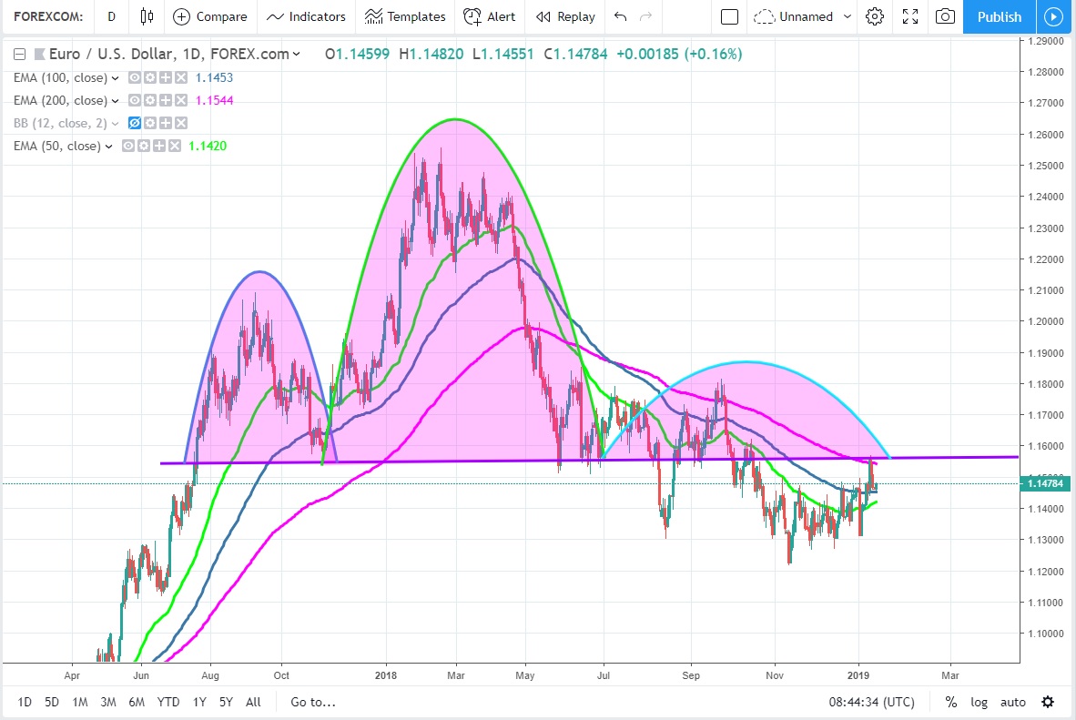
Task: Open settings for EMA (100, close) indicator
Action: [x=148, y=78]
